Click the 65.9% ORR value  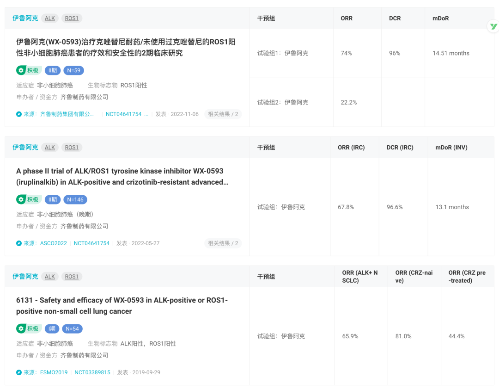[x=350, y=336]
